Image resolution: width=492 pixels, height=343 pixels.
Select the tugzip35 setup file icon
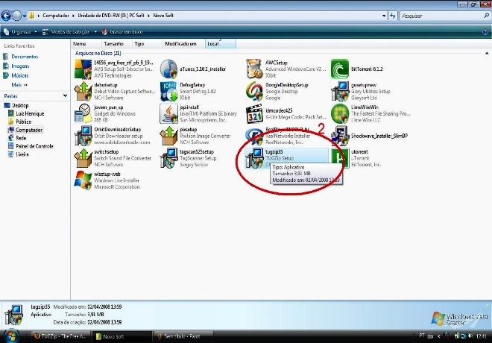click(x=256, y=156)
